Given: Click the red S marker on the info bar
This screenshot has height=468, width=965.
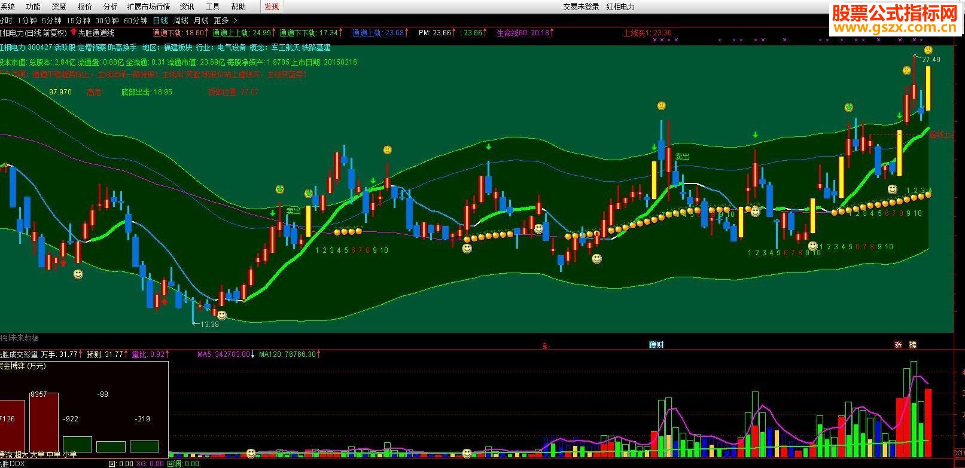Looking at the screenshot, I should point(544,345).
